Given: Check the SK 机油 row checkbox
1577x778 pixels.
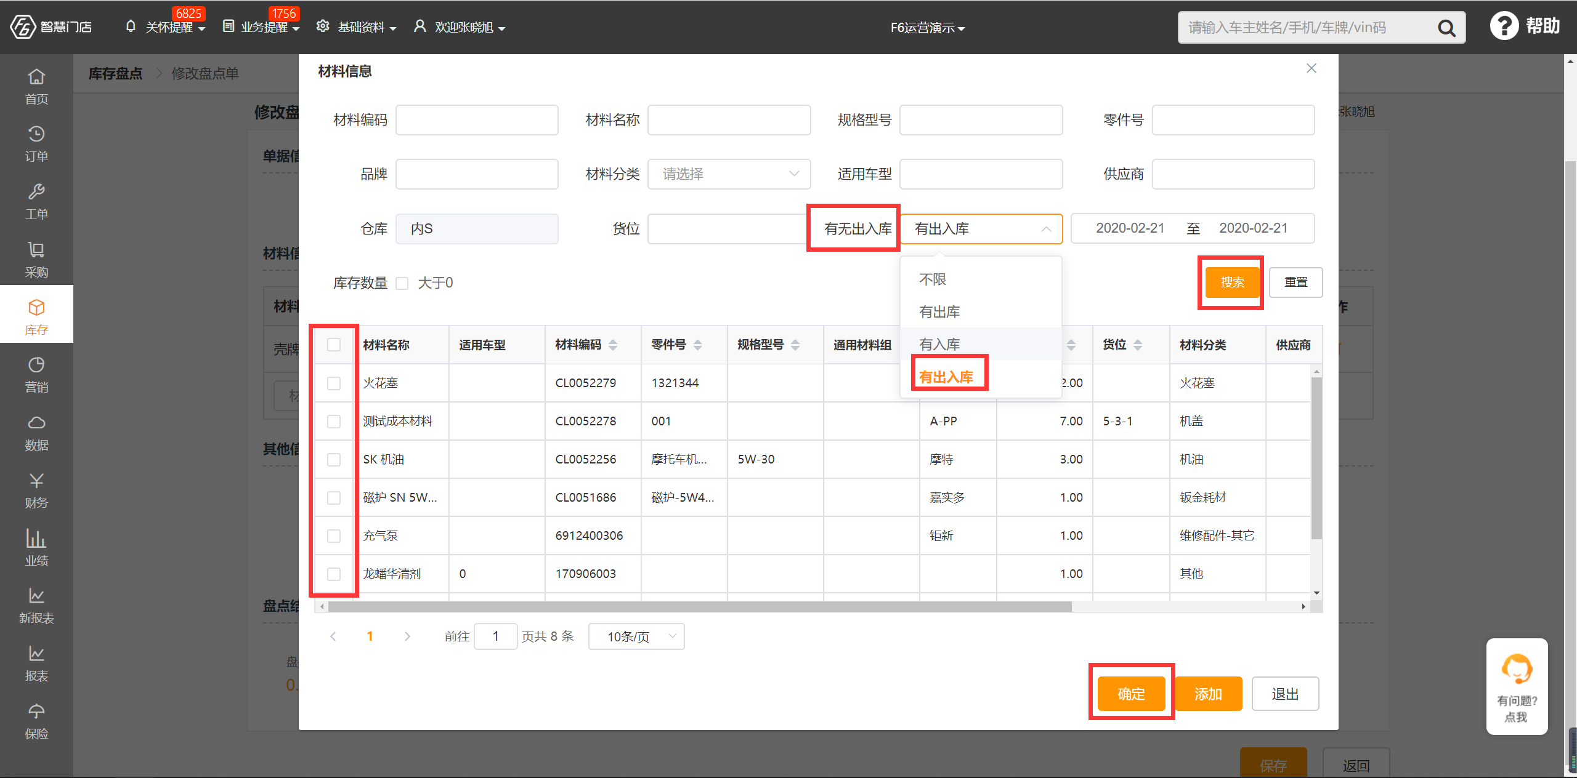Looking at the screenshot, I should [x=334, y=460].
